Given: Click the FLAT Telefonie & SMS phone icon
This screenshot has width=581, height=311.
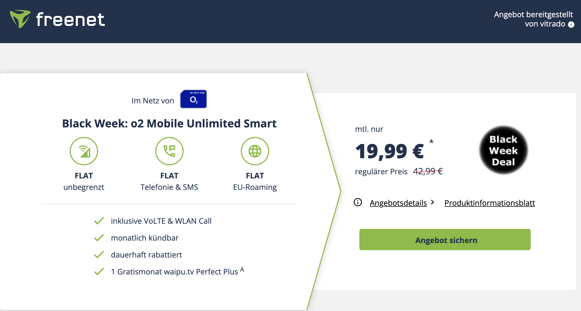Looking at the screenshot, I should coord(169,151).
